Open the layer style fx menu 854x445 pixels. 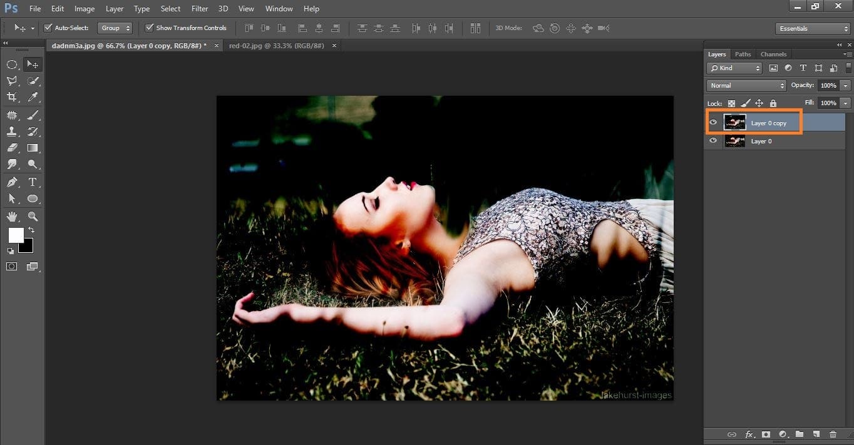pos(749,434)
